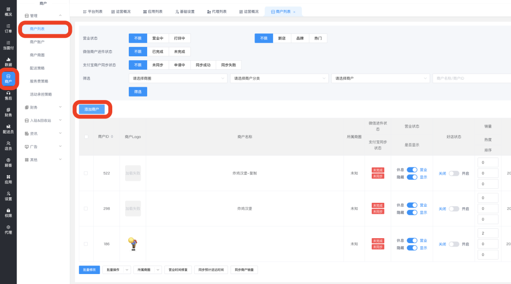Image resolution: width=511 pixels, height=284 pixels.
Task: Click the 概况 overview sidebar icon
Action: click(8, 11)
